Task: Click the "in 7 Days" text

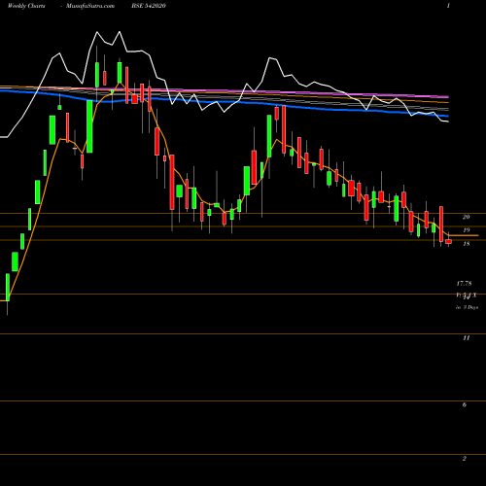Action: (x=467, y=307)
